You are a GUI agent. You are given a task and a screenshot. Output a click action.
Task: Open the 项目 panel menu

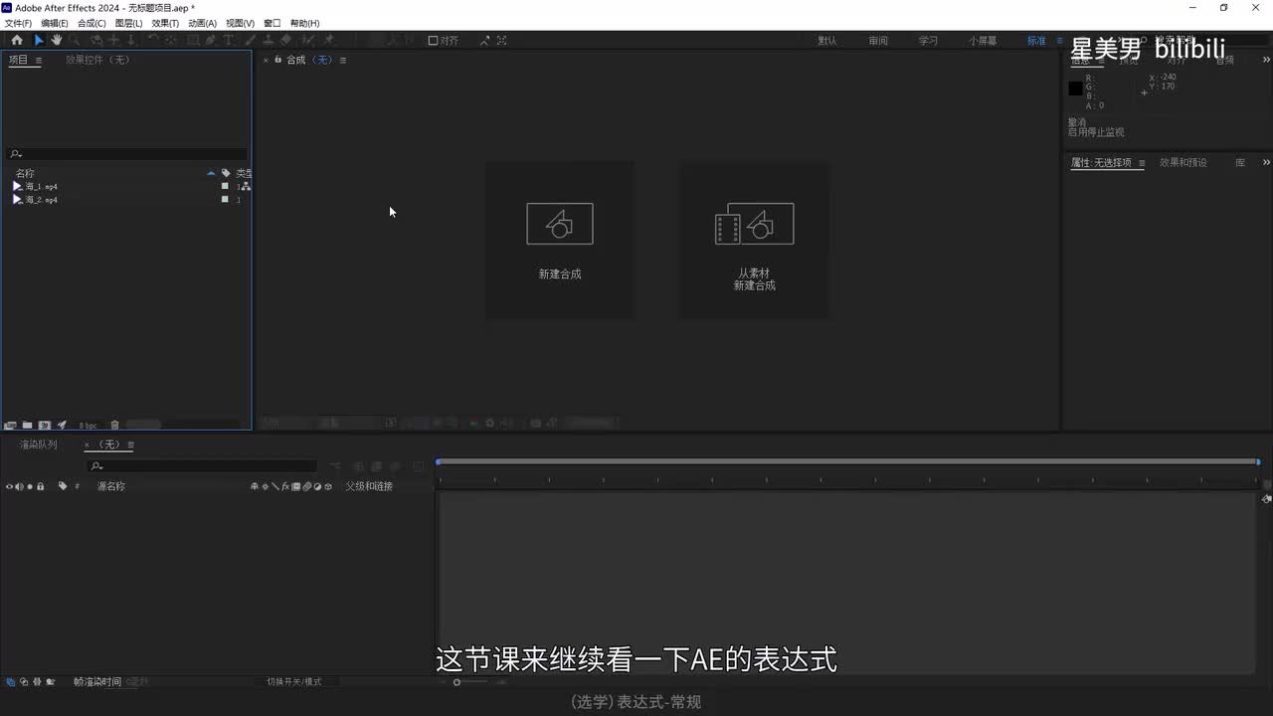click(39, 60)
